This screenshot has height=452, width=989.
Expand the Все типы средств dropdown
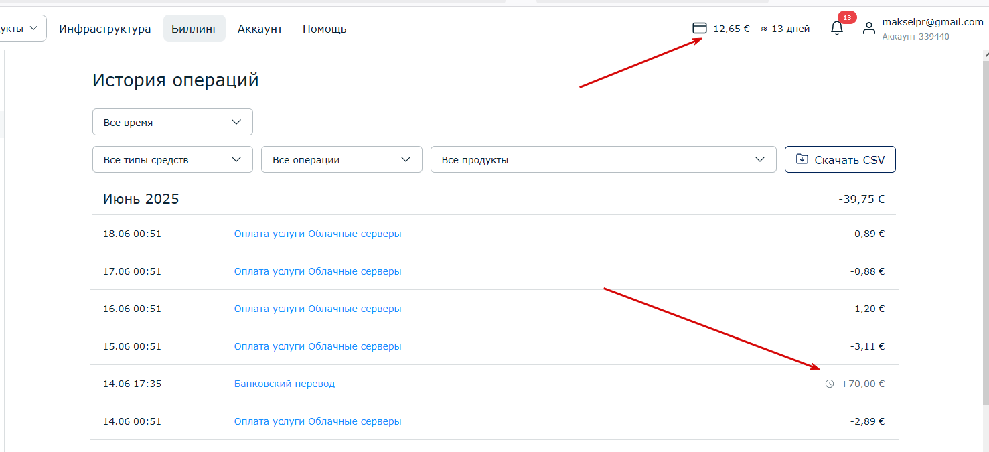tap(172, 160)
